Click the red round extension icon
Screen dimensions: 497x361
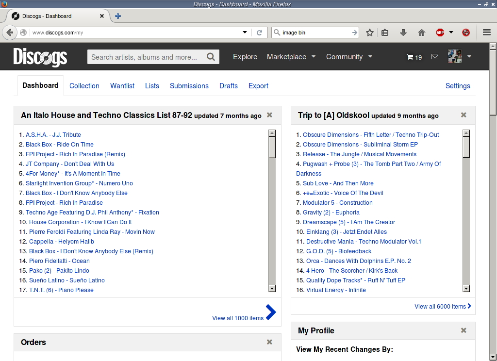[x=465, y=33]
